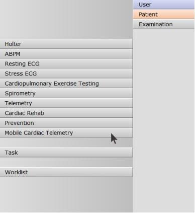195x213 pixels.
Task: Click the Prevention entry
Action: tap(66, 123)
